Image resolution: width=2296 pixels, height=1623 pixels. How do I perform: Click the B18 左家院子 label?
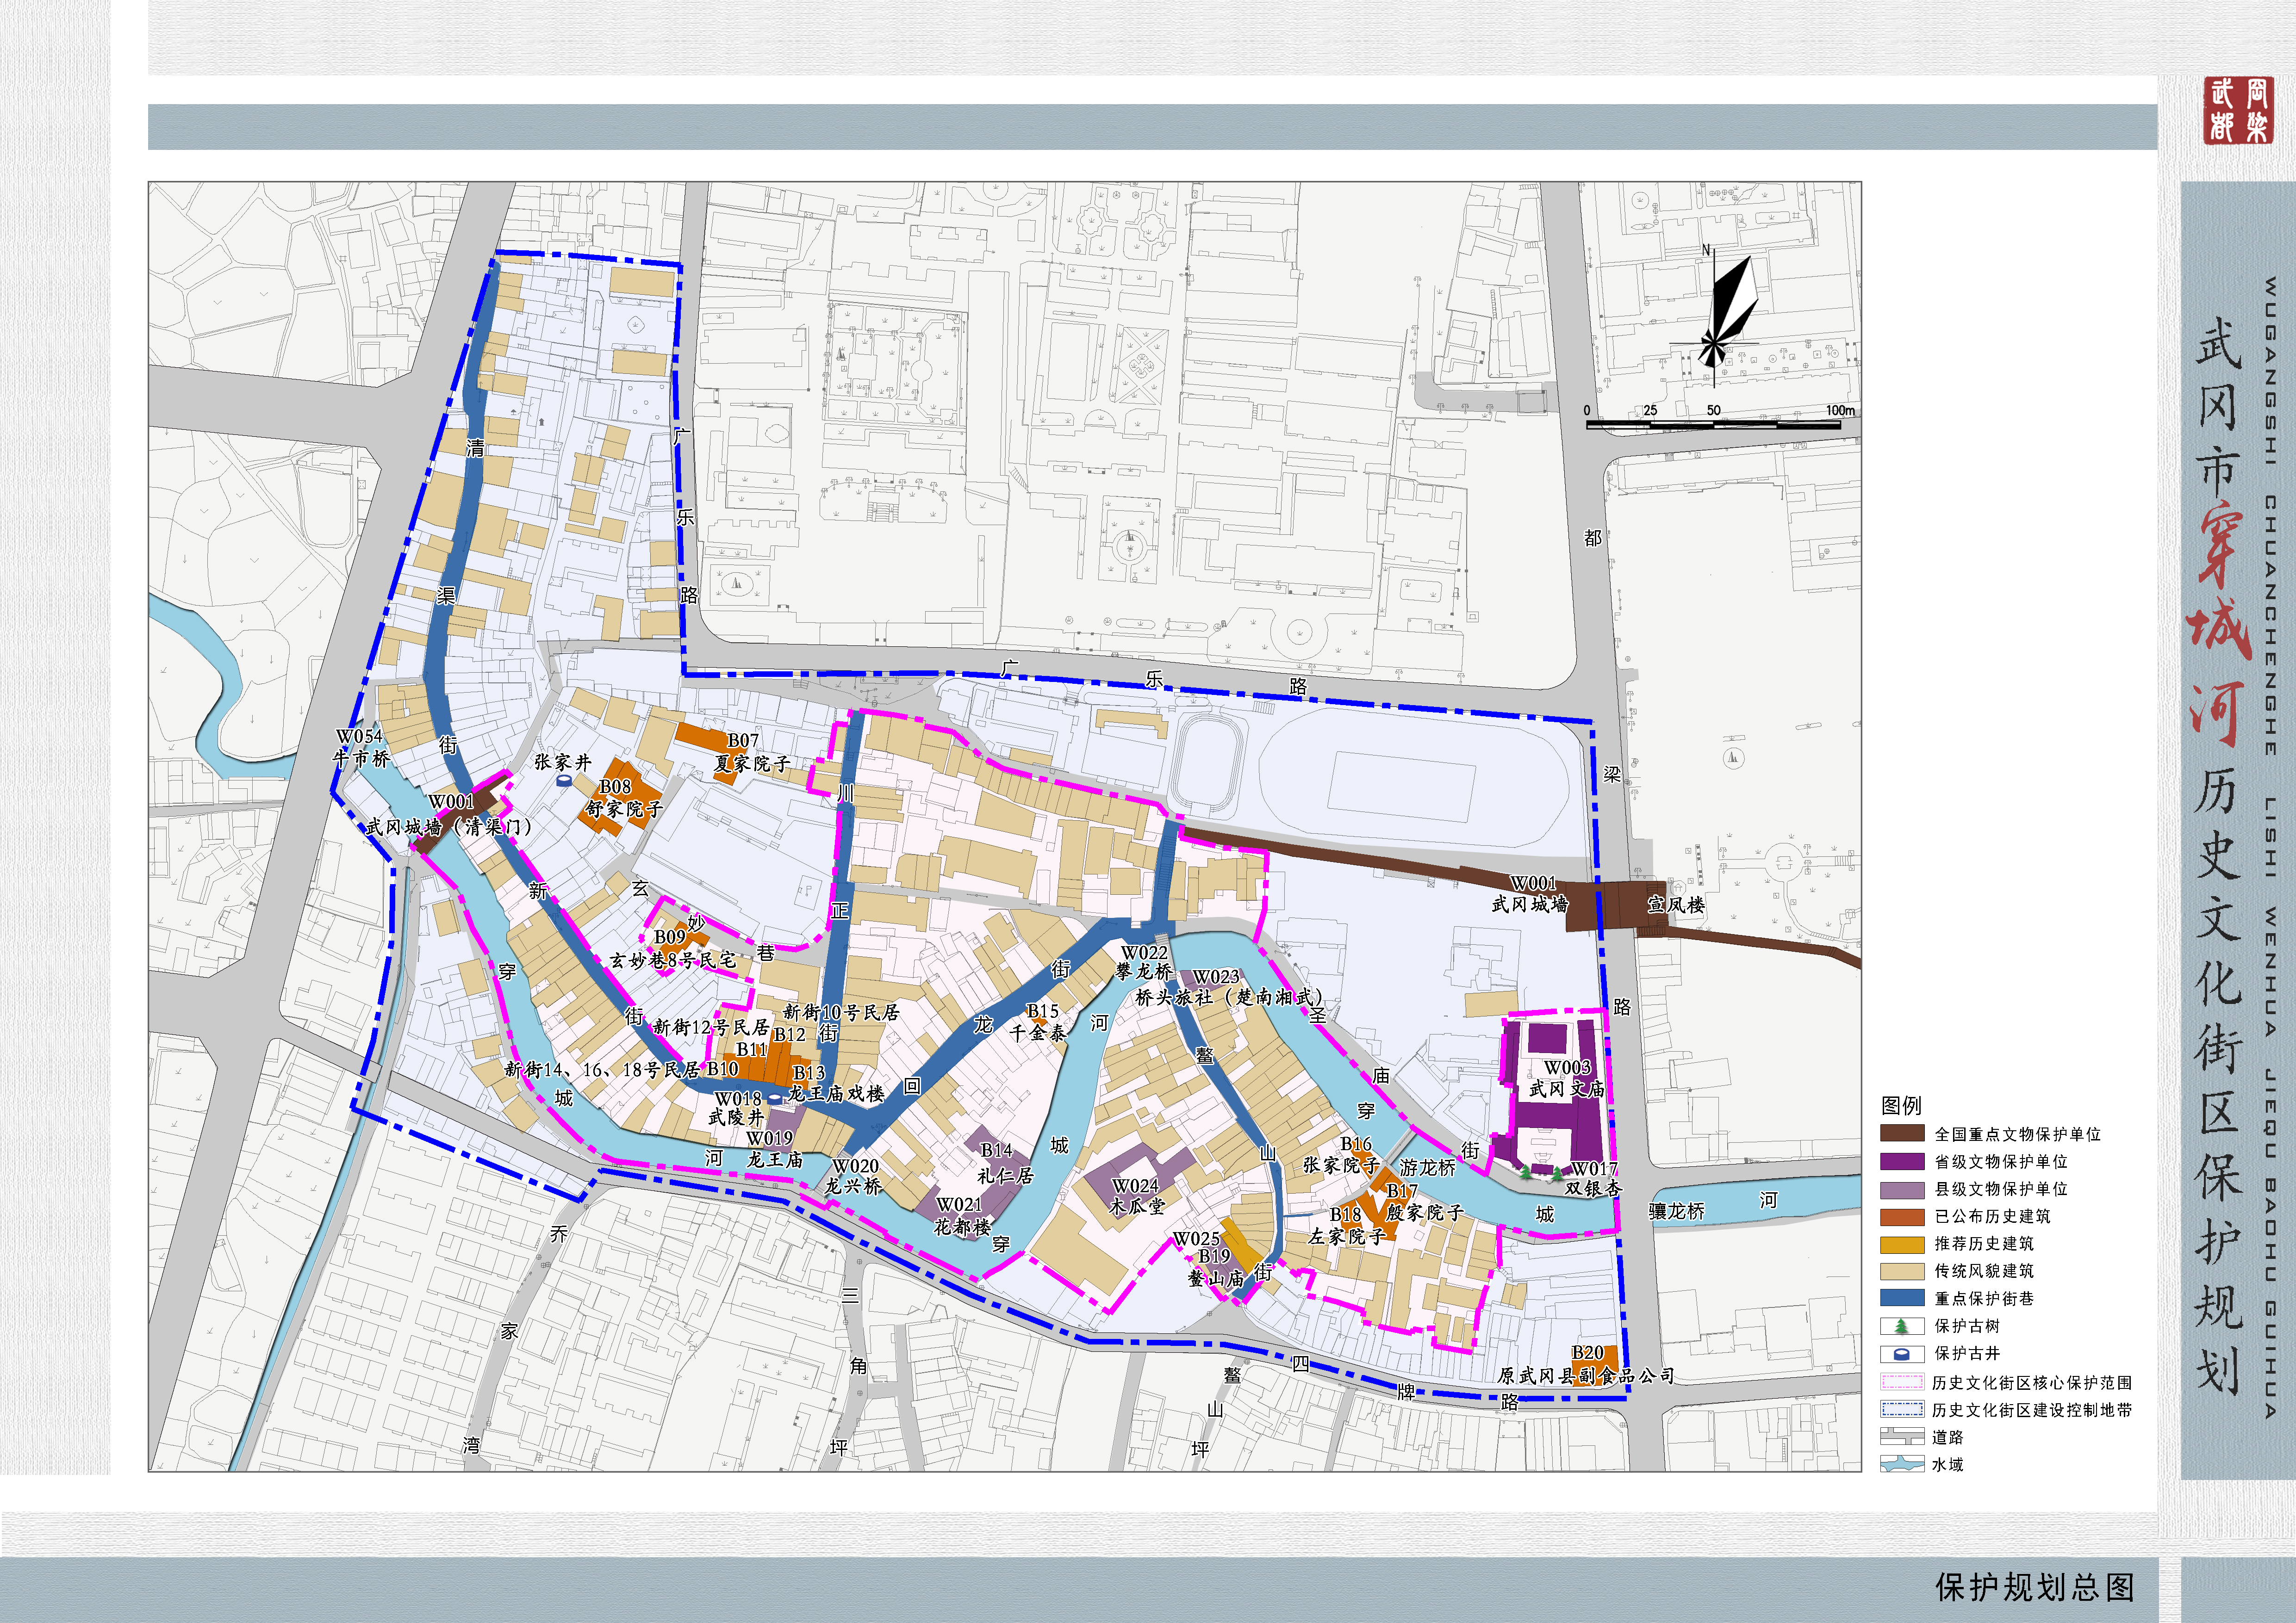tap(1346, 1225)
